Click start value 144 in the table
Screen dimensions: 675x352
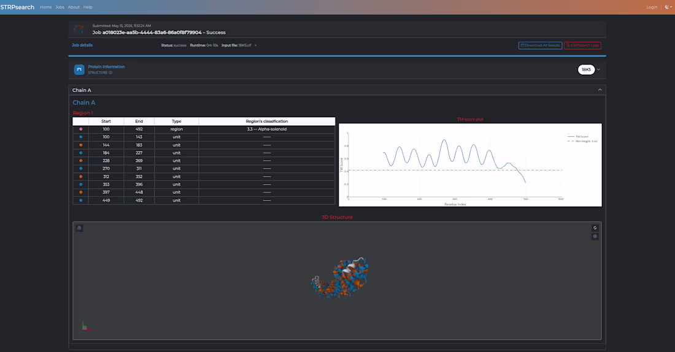click(106, 145)
